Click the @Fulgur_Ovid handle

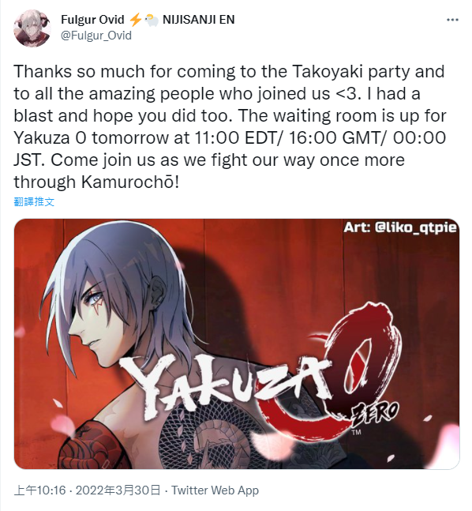click(96, 36)
